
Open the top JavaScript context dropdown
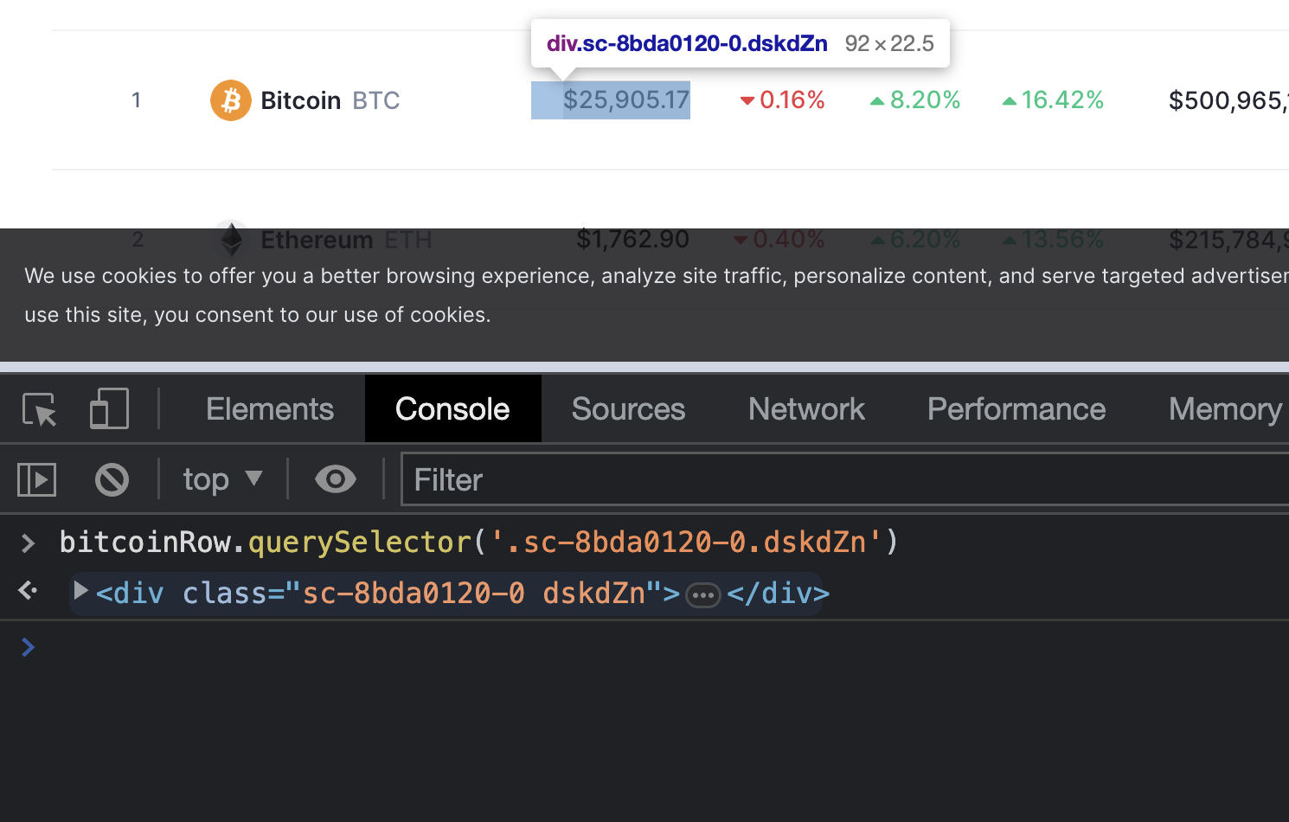point(221,479)
